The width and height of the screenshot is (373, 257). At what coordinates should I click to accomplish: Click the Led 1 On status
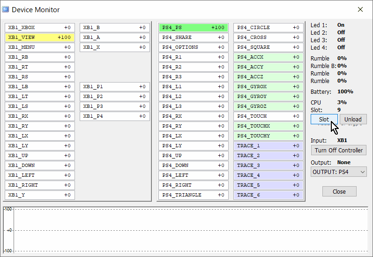click(x=341, y=25)
